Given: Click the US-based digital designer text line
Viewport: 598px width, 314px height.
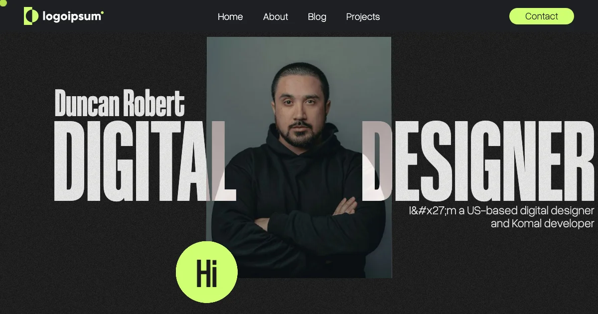Looking at the screenshot, I should pyautogui.click(x=502, y=210).
